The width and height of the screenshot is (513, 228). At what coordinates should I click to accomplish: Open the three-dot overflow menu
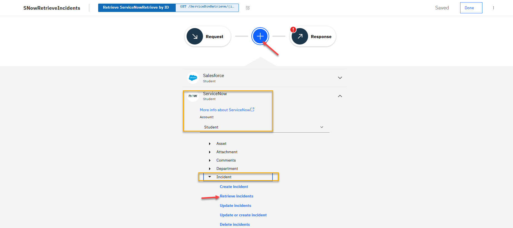[494, 8]
